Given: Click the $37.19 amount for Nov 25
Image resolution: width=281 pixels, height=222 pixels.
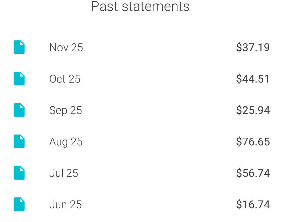Looking at the screenshot, I should 253,47.
